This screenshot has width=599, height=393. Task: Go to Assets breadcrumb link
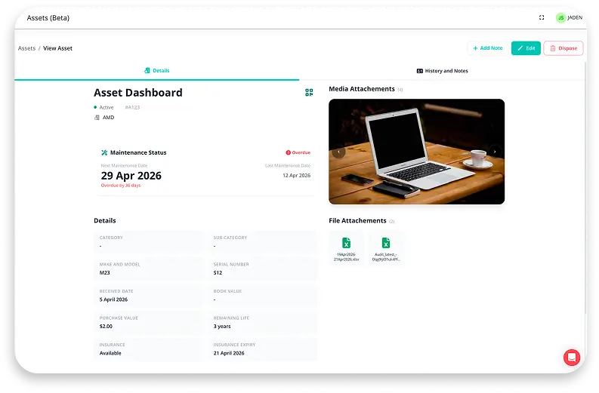point(26,48)
